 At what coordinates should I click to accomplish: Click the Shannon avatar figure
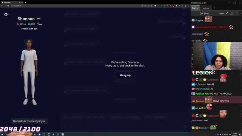(x=29, y=72)
